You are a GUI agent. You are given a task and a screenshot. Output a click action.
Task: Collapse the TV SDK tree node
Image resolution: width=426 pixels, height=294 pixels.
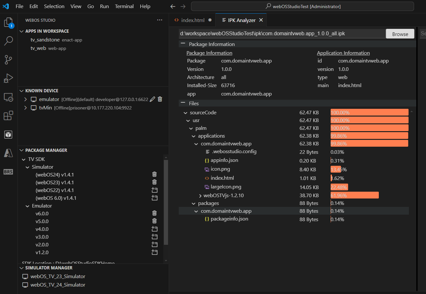24,159
